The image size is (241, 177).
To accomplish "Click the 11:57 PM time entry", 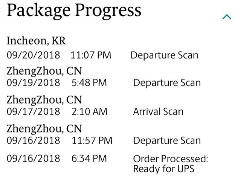I will click(x=92, y=140).
